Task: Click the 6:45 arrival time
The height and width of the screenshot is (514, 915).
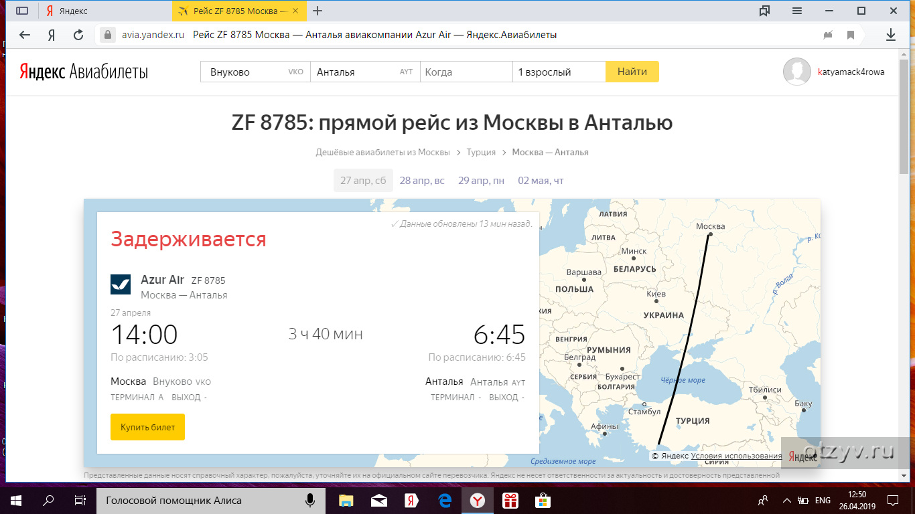Action: pyautogui.click(x=499, y=335)
